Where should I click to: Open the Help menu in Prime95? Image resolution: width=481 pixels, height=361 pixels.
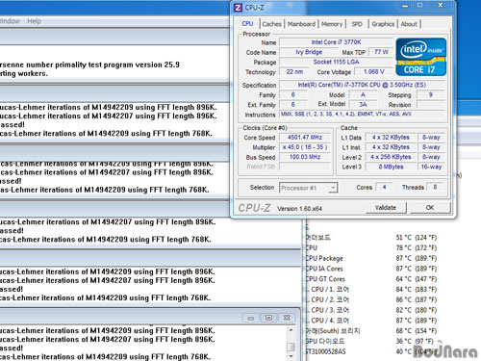tap(34, 21)
